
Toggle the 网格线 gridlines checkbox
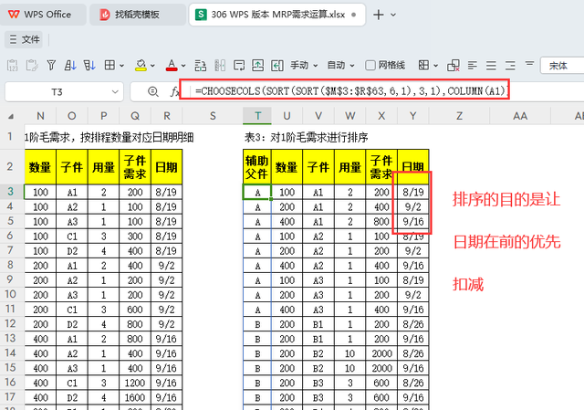(x=370, y=66)
